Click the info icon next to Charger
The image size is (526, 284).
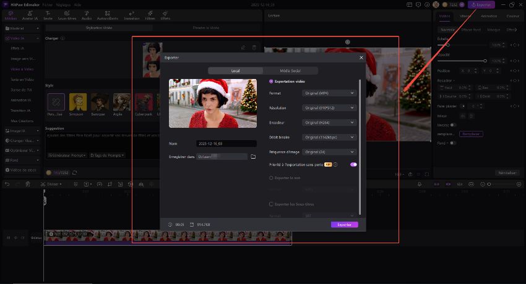(63, 38)
